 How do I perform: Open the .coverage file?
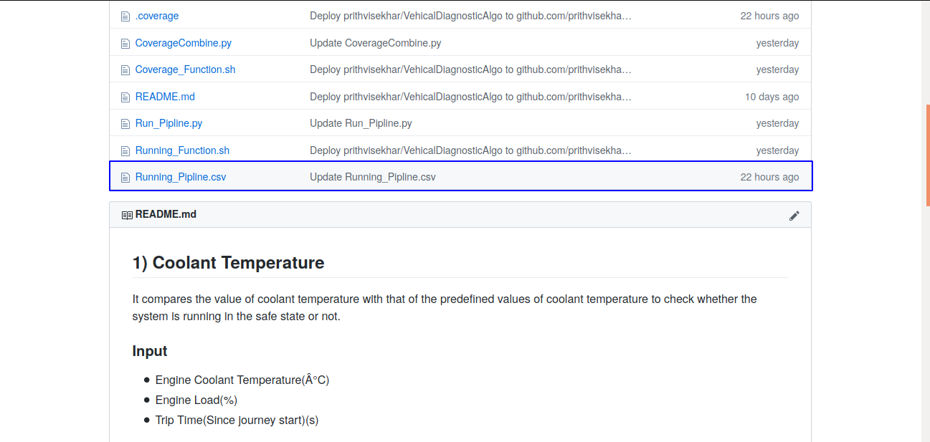157,16
